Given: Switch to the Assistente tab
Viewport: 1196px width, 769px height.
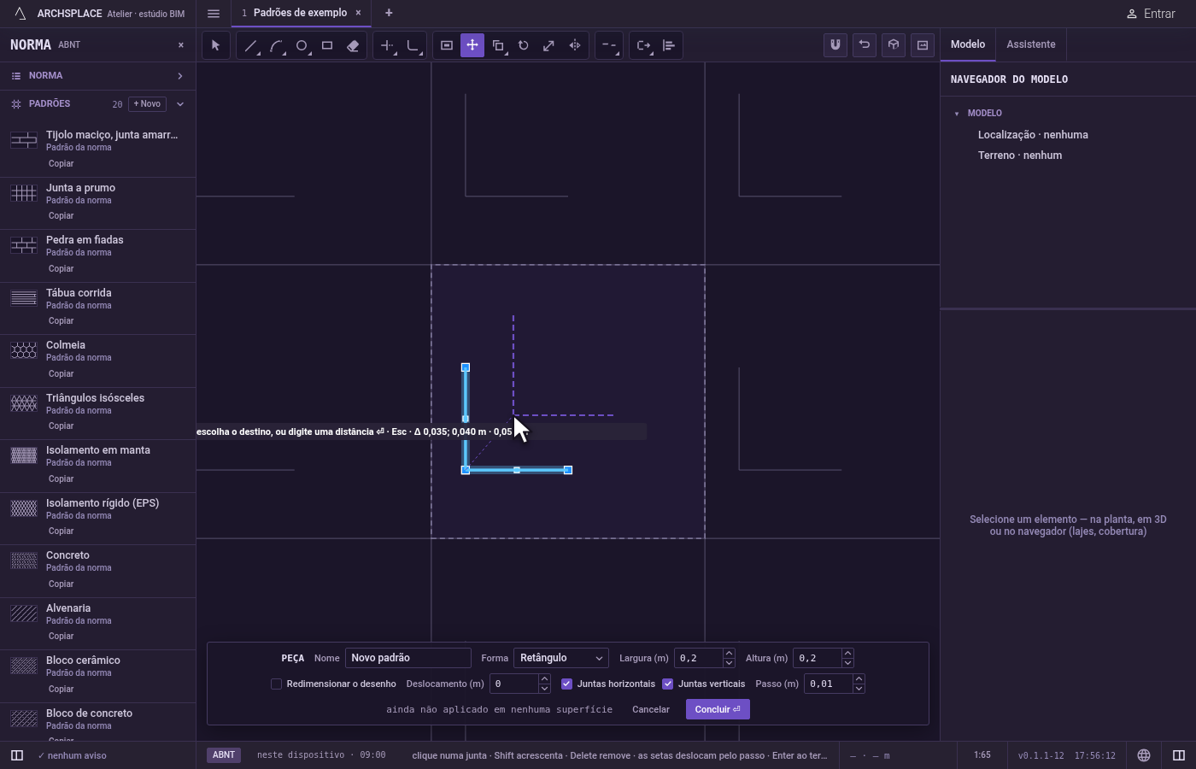Looking at the screenshot, I should 1030,44.
